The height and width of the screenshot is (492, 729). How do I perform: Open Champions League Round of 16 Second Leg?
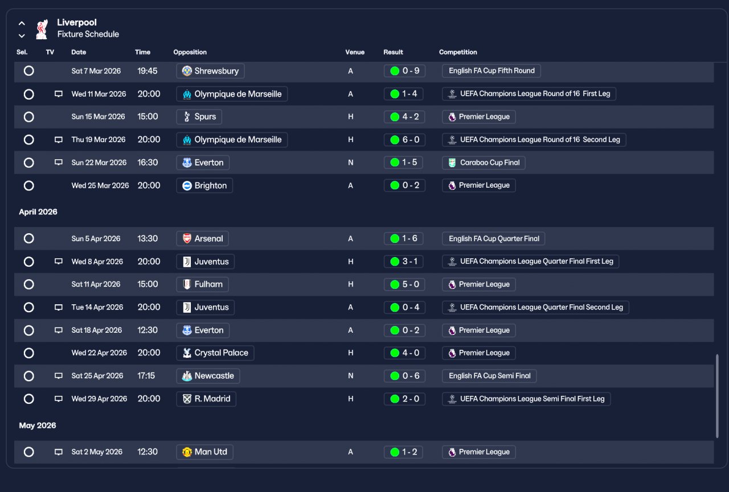(534, 139)
